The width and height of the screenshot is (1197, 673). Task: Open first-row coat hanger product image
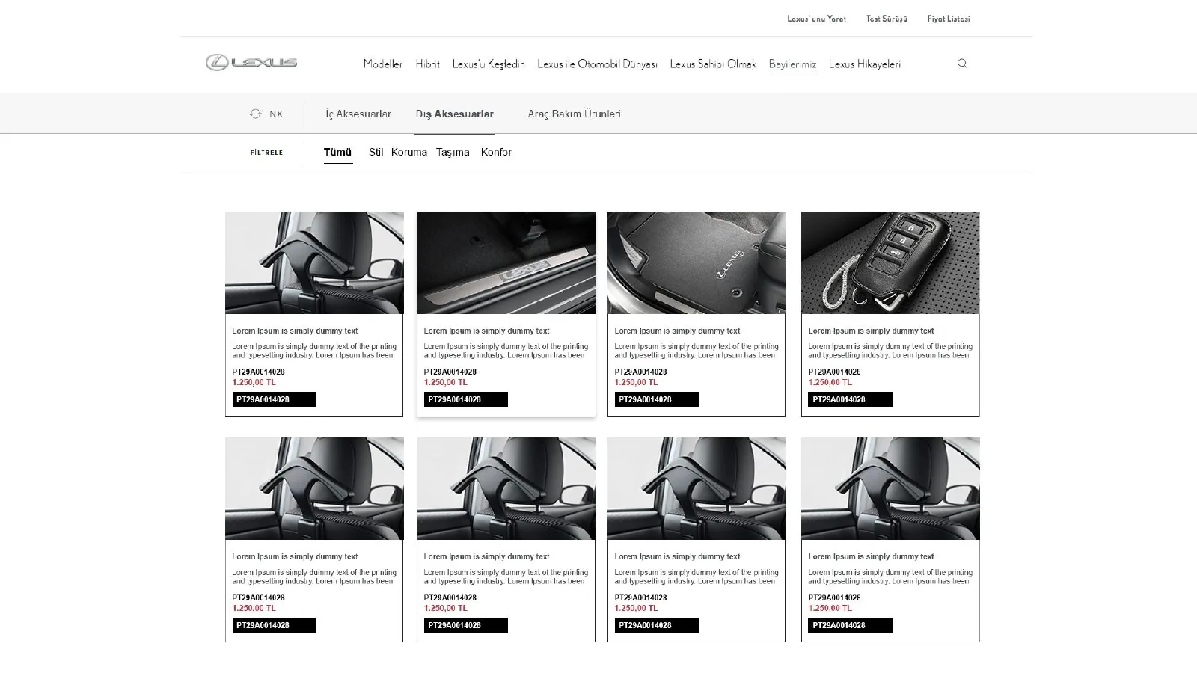314,262
